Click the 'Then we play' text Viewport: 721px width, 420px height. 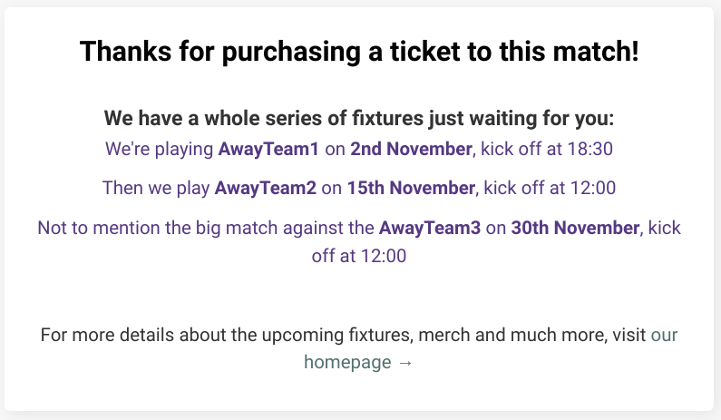click(156, 188)
